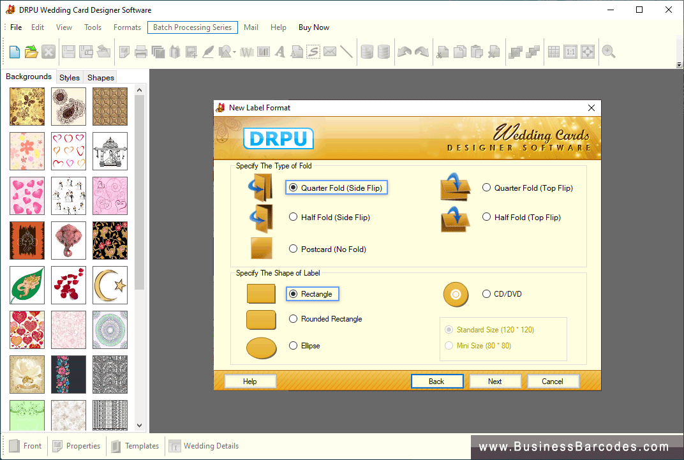Expand the toolbar overflow arrow at right edge
Screen dimensions: 684x460
tap(679, 65)
